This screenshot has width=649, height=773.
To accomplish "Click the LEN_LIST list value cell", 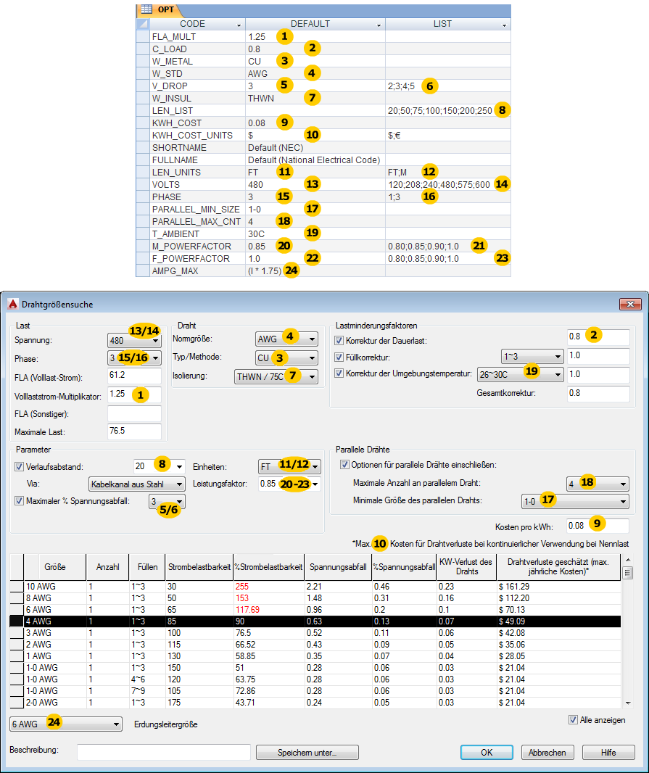I will tap(448, 110).
